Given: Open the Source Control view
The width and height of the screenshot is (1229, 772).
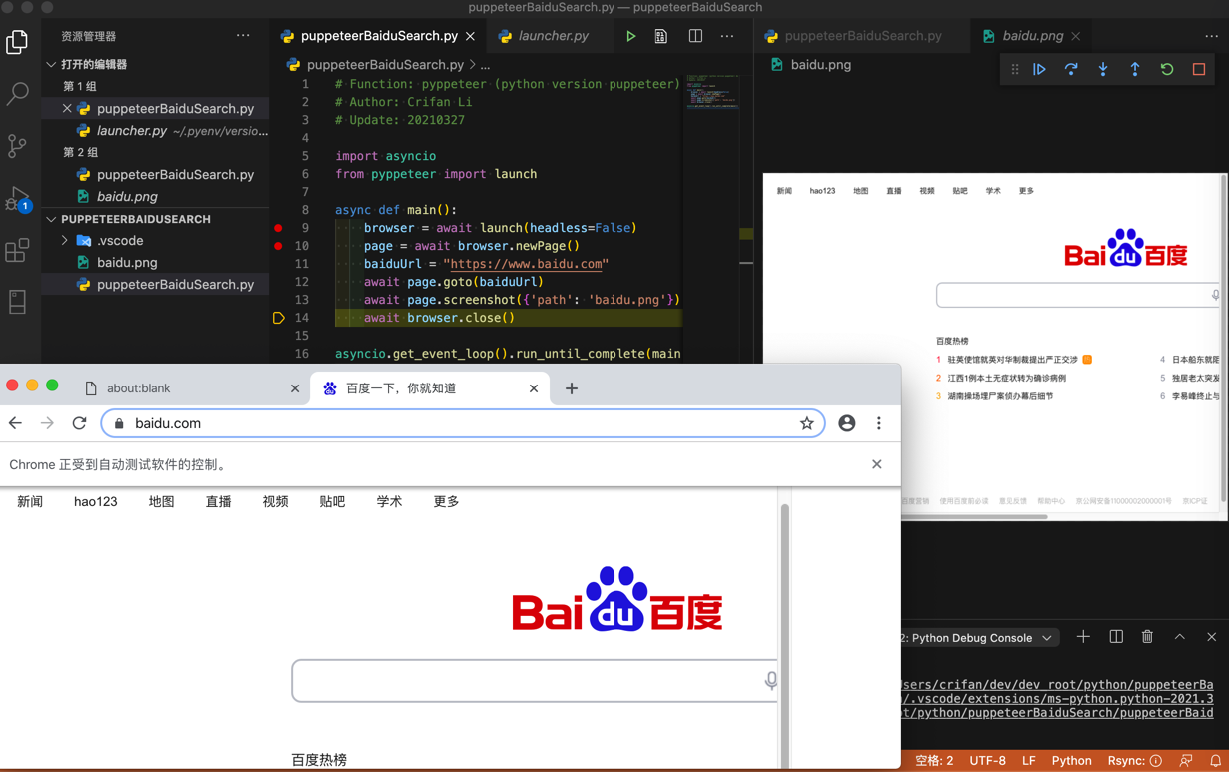Looking at the screenshot, I should click(17, 146).
